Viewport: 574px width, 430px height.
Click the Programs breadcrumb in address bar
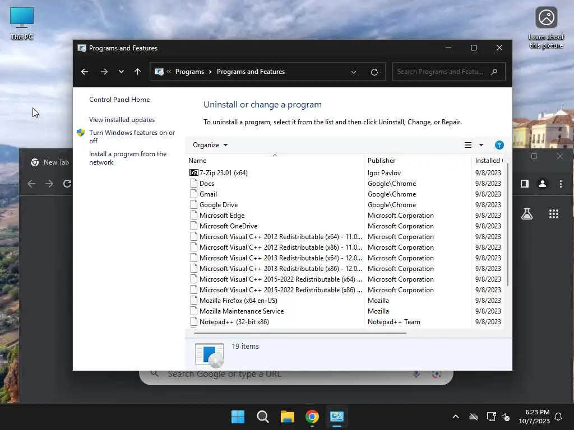pyautogui.click(x=189, y=72)
